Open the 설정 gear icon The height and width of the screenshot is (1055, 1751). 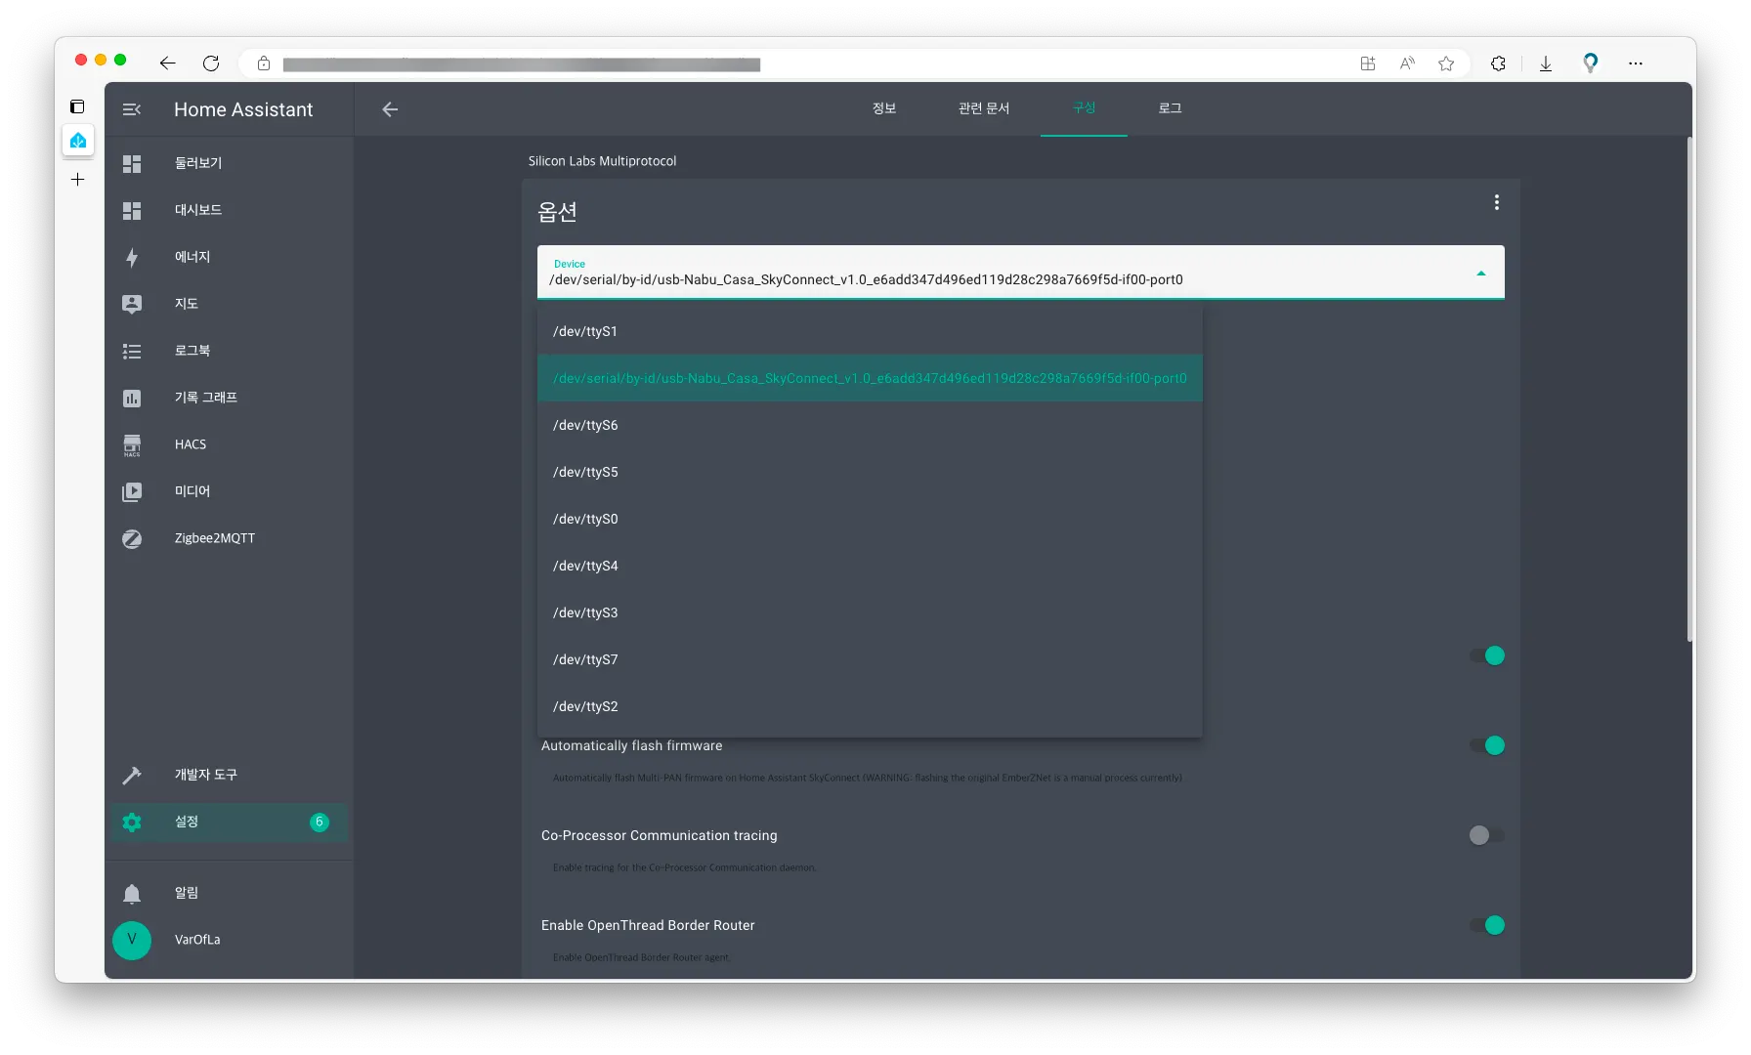click(132, 822)
